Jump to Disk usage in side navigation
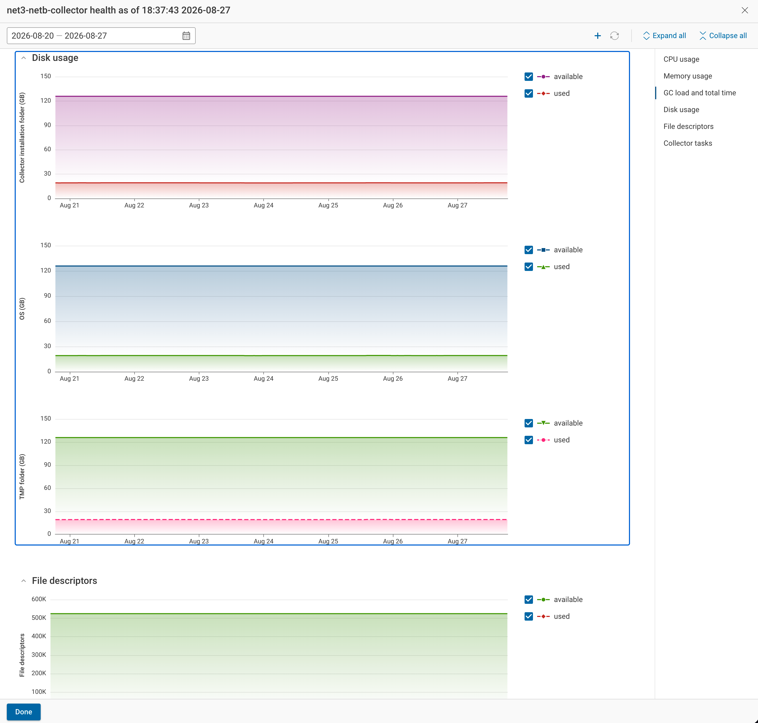The width and height of the screenshot is (758, 723). click(x=681, y=110)
